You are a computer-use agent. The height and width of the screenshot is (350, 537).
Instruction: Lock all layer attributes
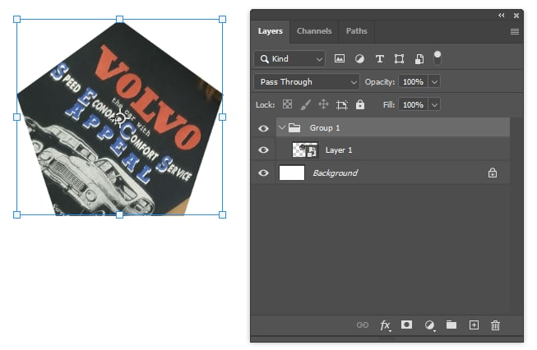pyautogui.click(x=360, y=104)
